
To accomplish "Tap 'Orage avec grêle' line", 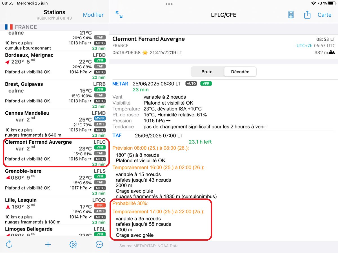I will pyautogui.click(x=135, y=235).
